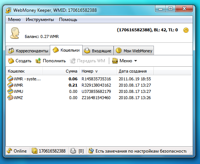Open the Меню menu in the menu bar
Screen dimensions: 200x164
[x=14, y=20]
